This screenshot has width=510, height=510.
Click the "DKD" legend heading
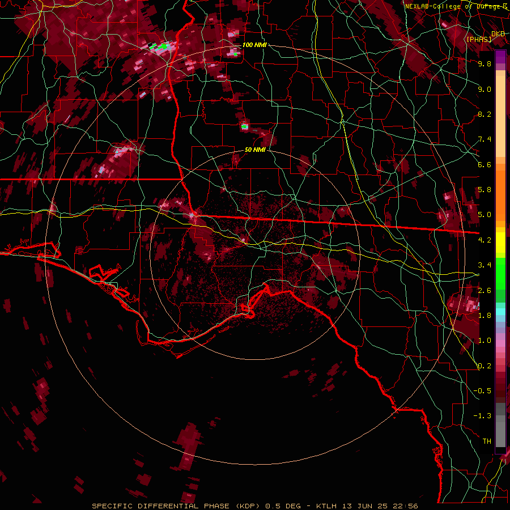pyautogui.click(x=498, y=34)
